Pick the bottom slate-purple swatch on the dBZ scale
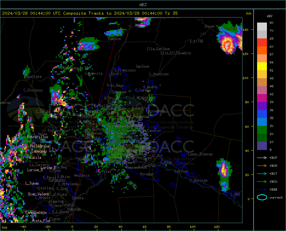 point(262,146)
